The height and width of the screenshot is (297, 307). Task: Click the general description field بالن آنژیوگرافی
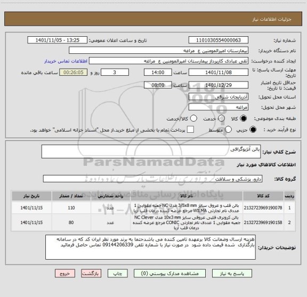pos(151,151)
